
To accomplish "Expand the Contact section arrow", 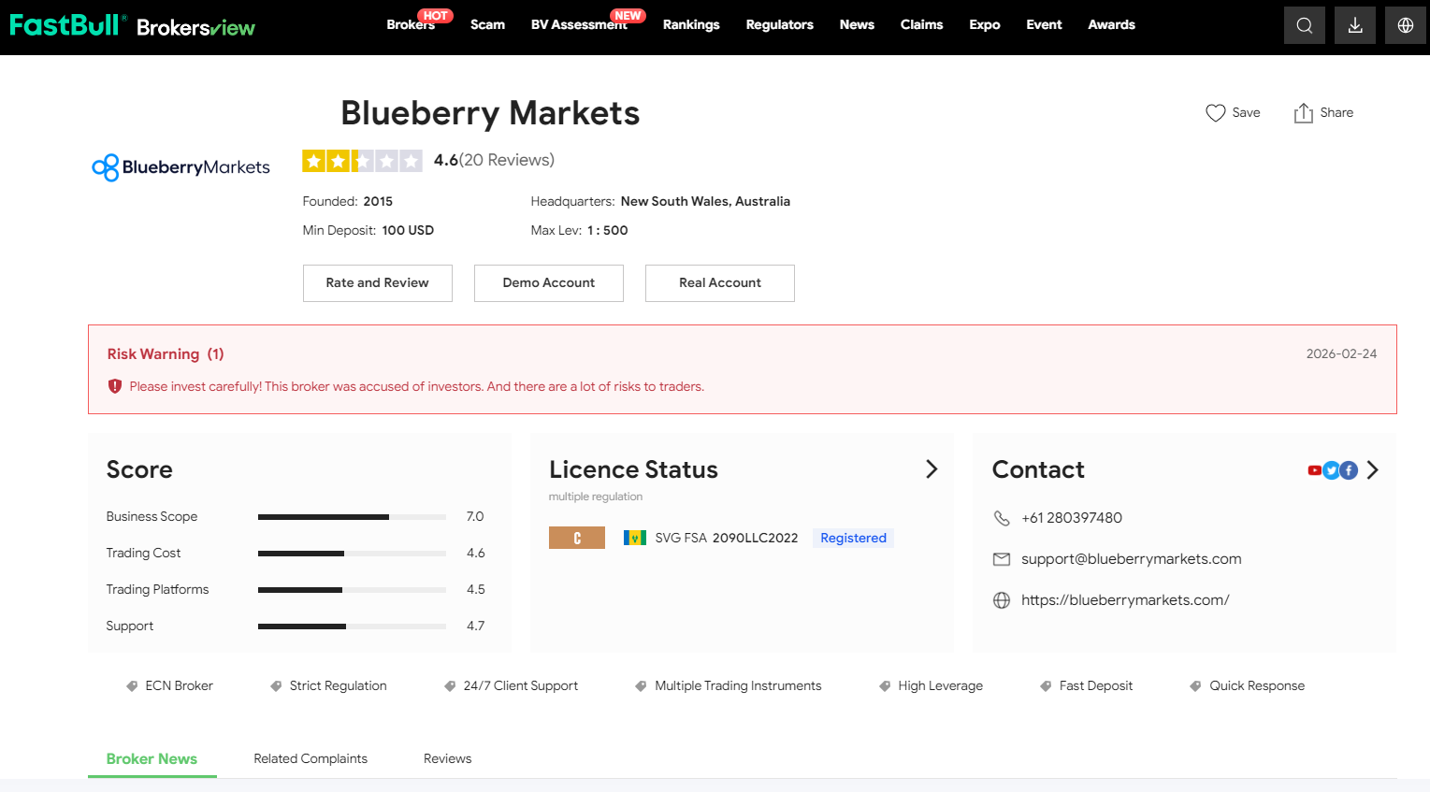I will coord(1372,470).
